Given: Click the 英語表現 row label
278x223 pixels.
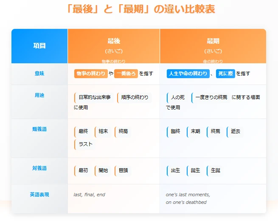Looking at the screenshot, I should tap(39, 195).
